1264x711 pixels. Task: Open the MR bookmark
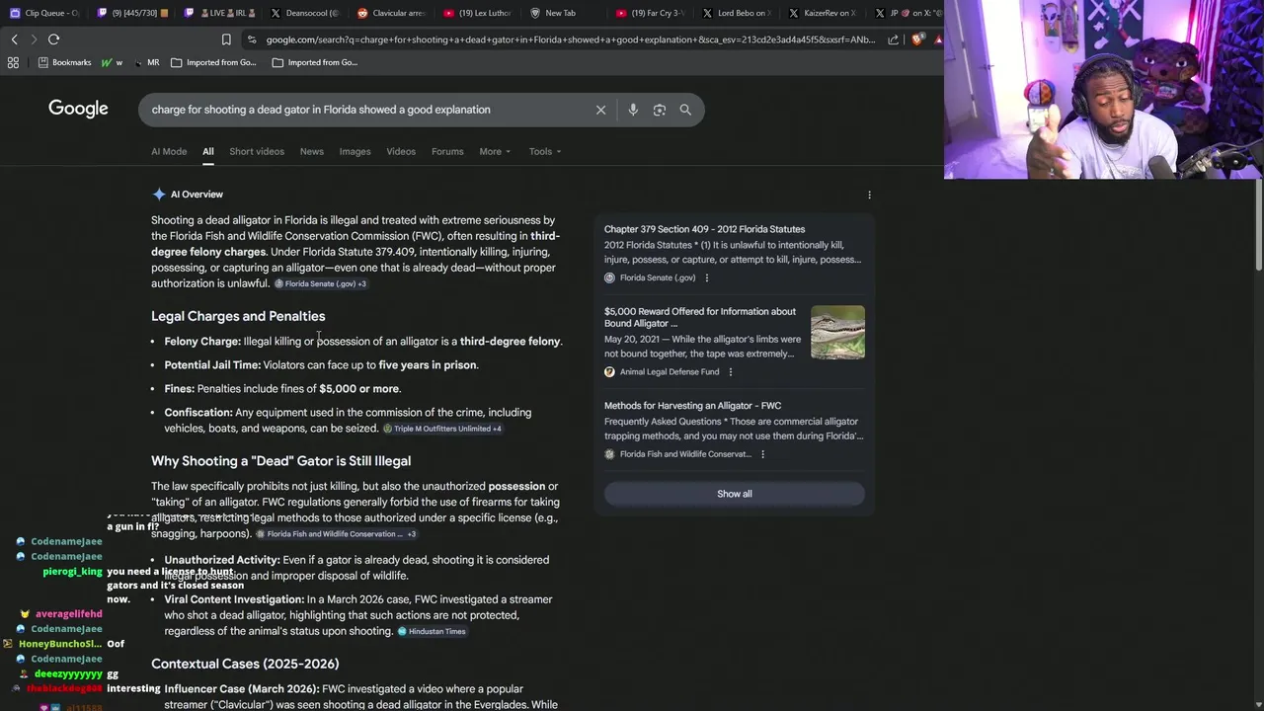coord(146,62)
